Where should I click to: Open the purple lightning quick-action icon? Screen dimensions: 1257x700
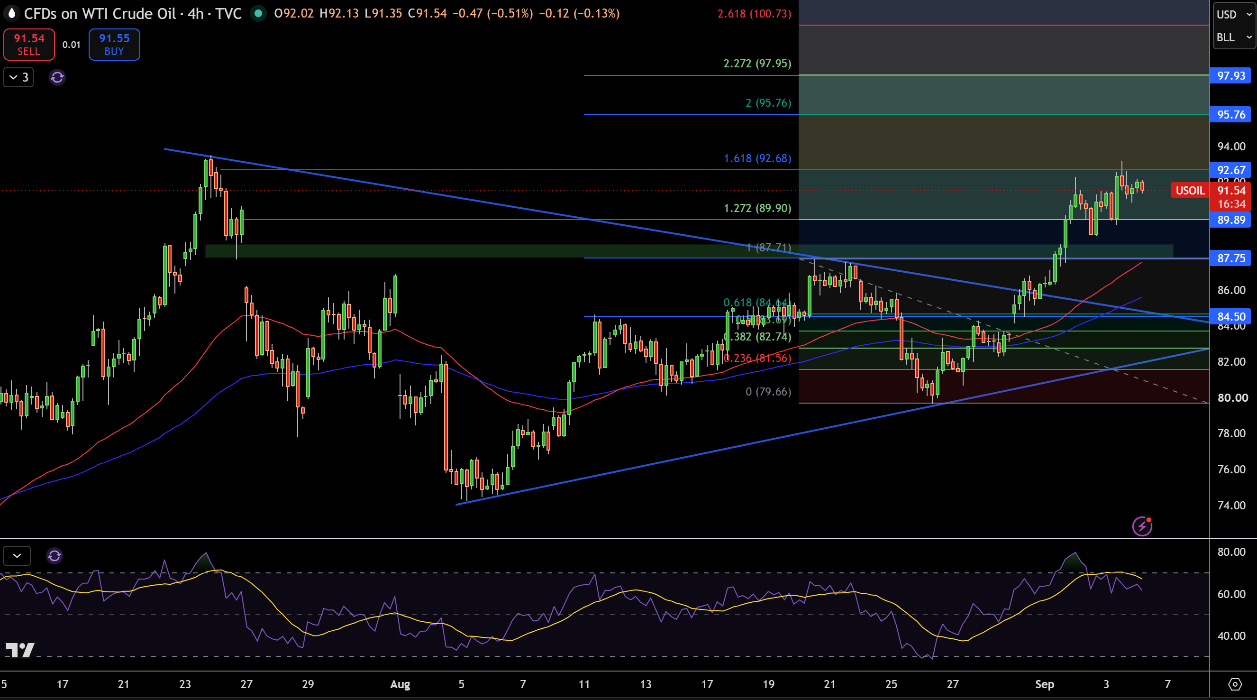[x=1142, y=526]
